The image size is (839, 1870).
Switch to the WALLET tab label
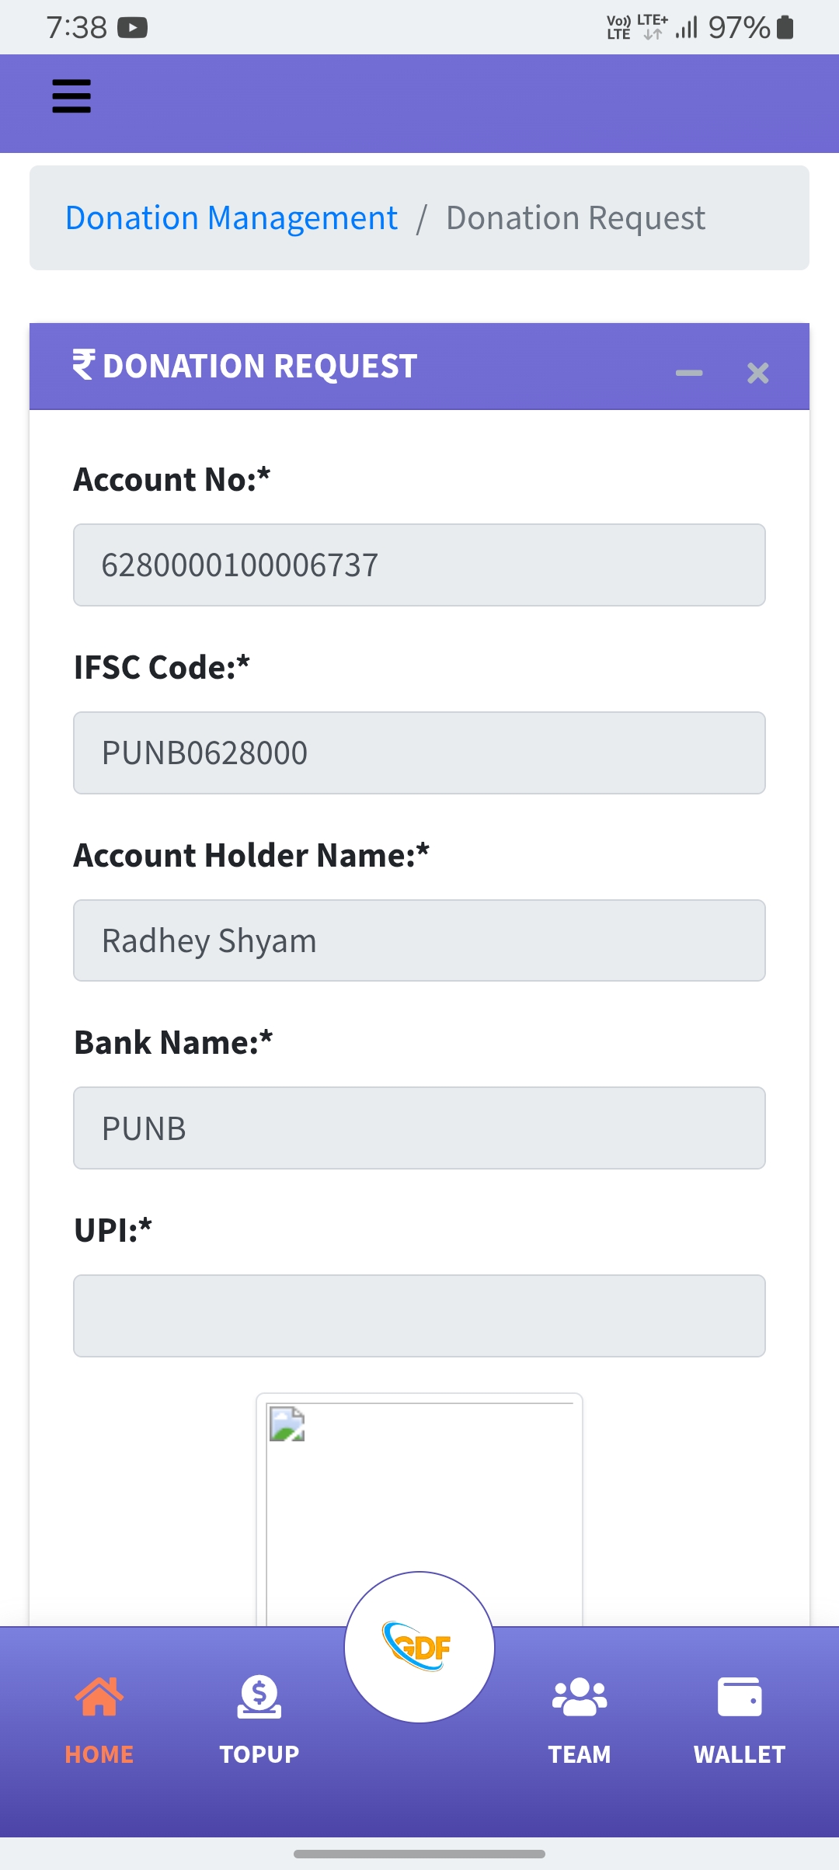click(x=740, y=1754)
